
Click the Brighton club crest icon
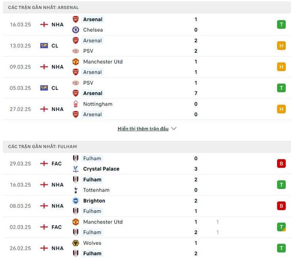coord(76,201)
